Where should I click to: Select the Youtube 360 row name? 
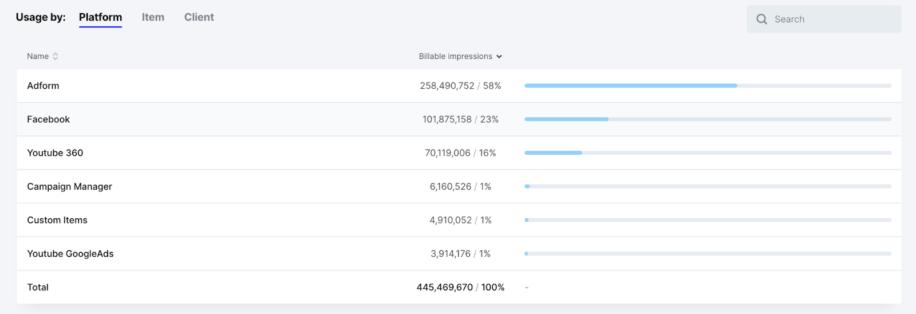(55, 153)
